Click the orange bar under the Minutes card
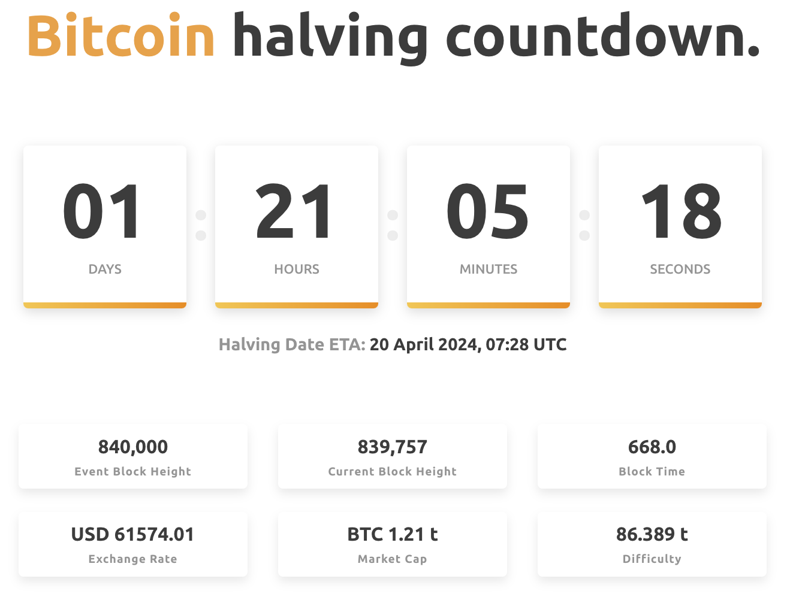 (x=489, y=305)
